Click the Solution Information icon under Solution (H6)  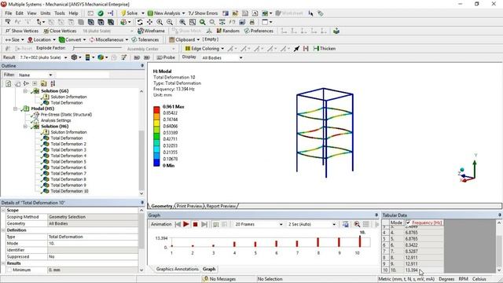pyautogui.click(x=46, y=132)
